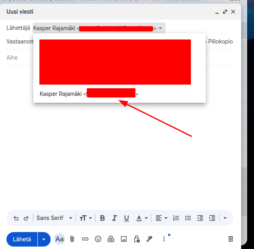Image resolution: width=254 pixels, height=249 pixels.
Task: Expand the send options arrow next to Lähetä
Action: 44,239
